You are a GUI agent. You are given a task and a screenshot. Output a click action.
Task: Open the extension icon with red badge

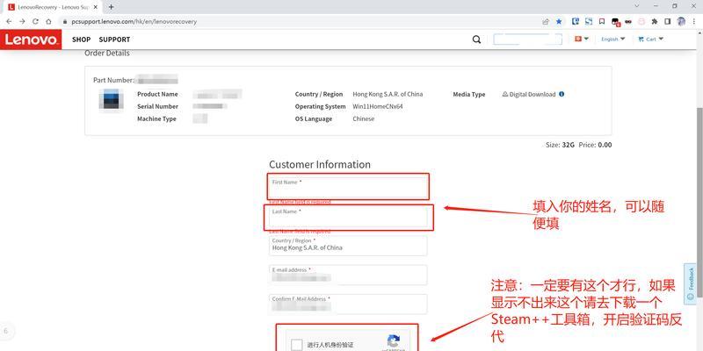[x=616, y=21]
